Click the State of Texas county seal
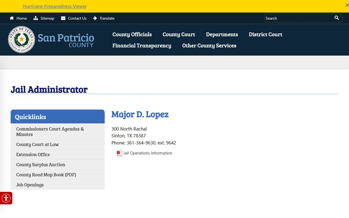The width and height of the screenshot is (349, 218). (22, 40)
